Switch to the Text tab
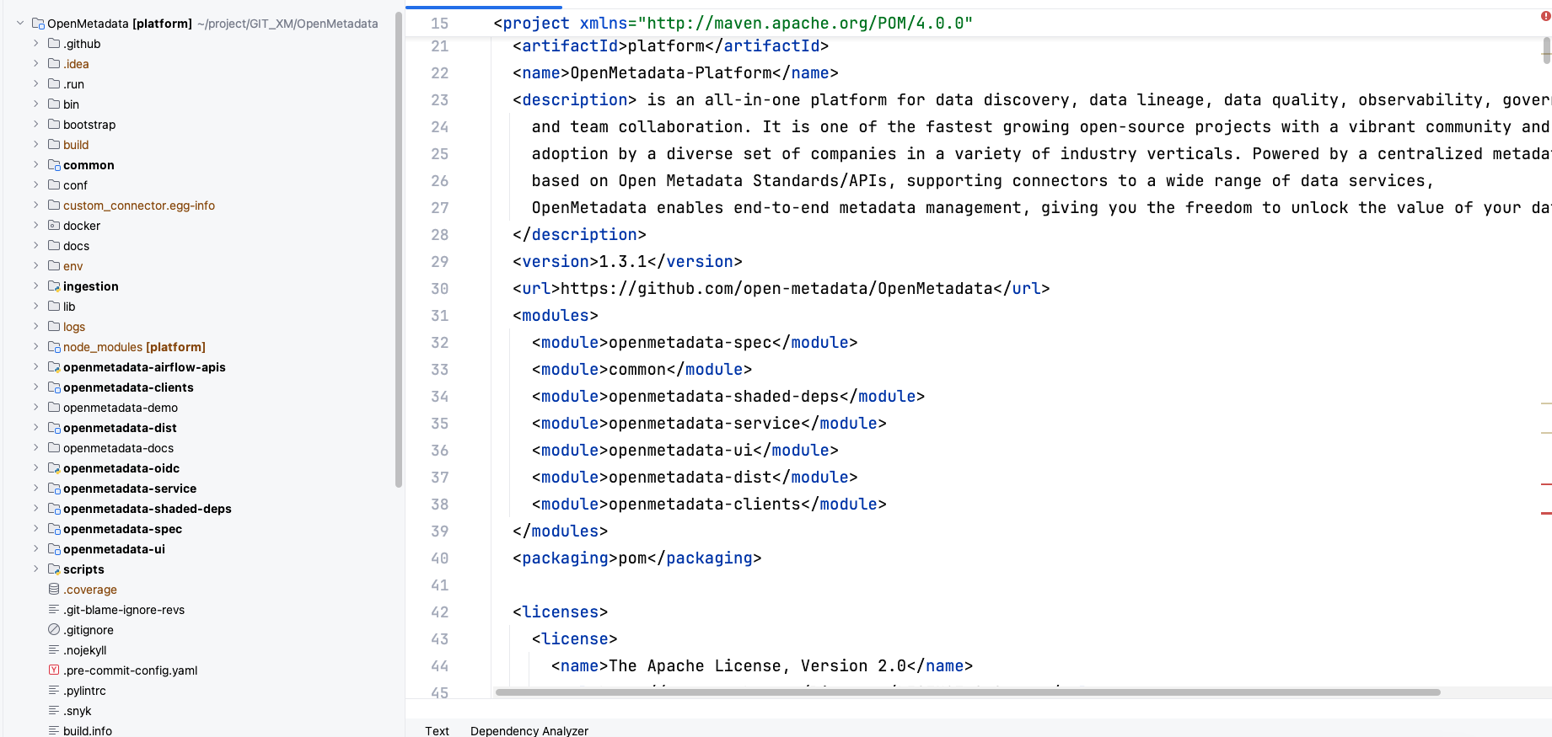This screenshot has height=737, width=1552. [437, 730]
